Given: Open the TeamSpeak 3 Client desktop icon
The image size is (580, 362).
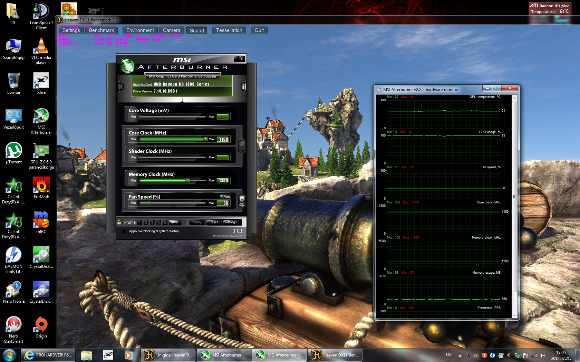Looking at the screenshot, I should [x=41, y=16].
